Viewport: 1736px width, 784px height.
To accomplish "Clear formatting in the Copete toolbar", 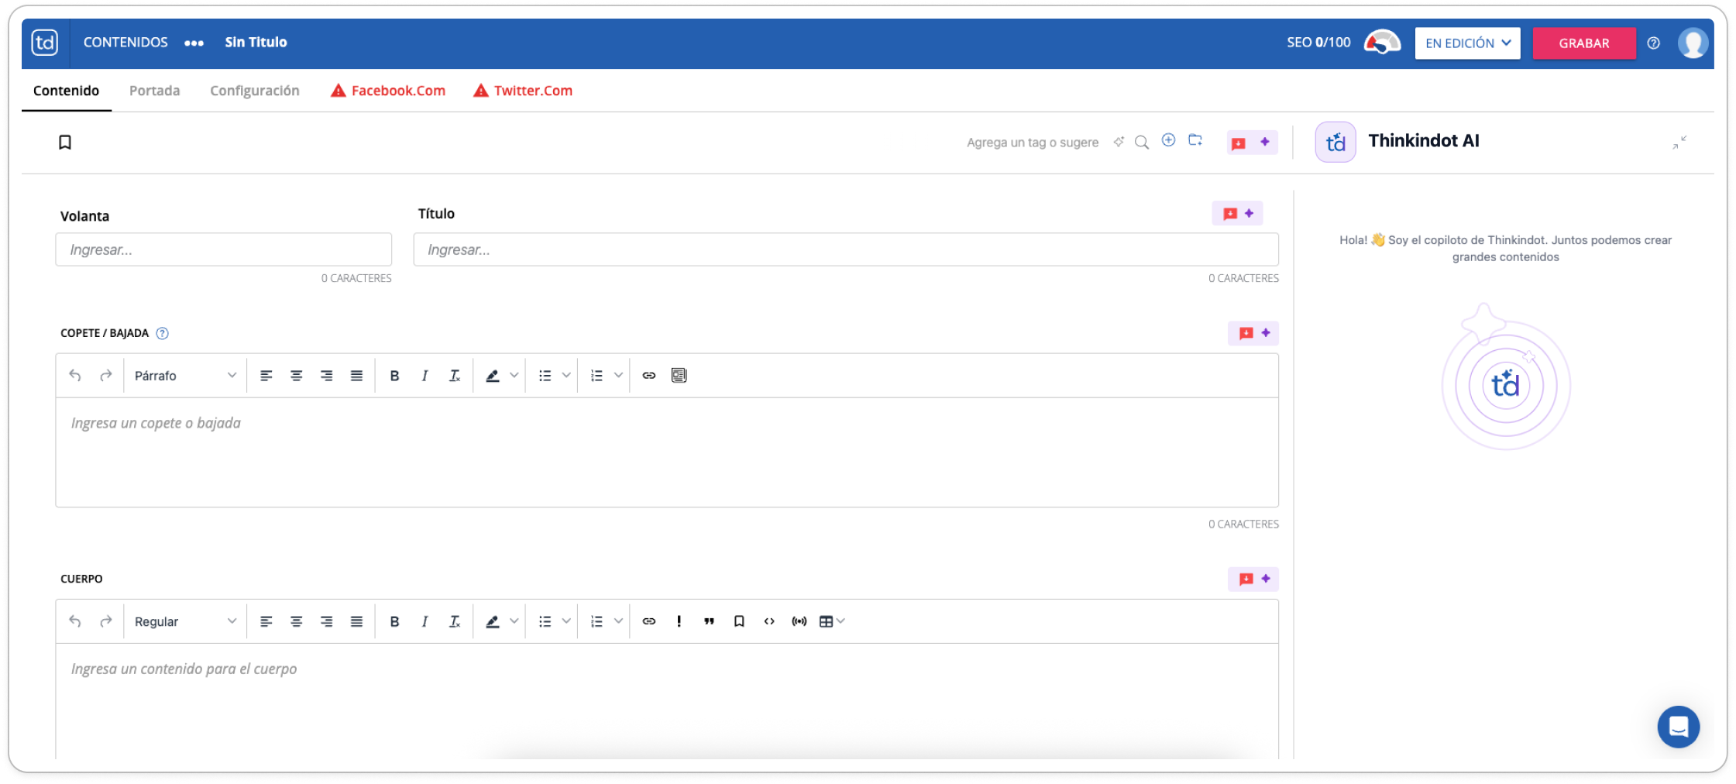I will (455, 376).
